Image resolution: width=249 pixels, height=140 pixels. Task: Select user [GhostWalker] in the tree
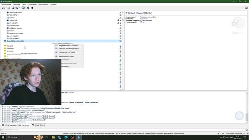pos(14,26)
